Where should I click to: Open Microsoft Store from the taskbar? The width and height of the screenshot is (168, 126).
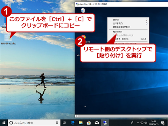pyautogui.click(x=89, y=123)
